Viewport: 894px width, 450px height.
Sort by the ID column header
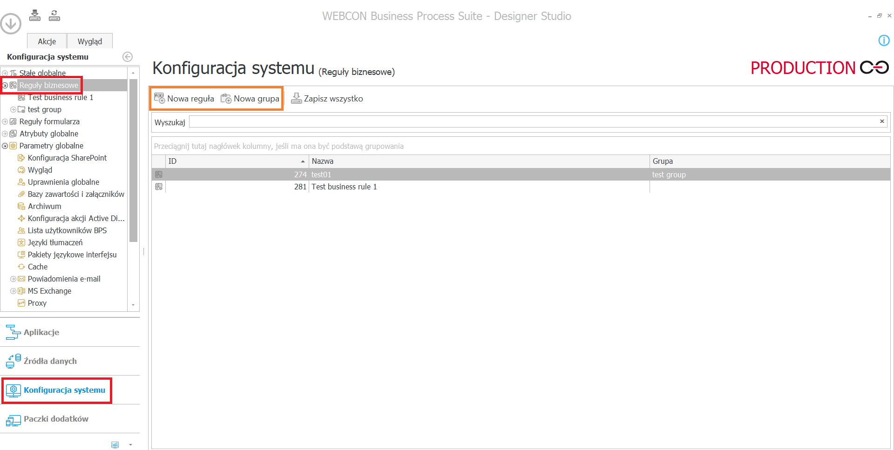point(237,161)
